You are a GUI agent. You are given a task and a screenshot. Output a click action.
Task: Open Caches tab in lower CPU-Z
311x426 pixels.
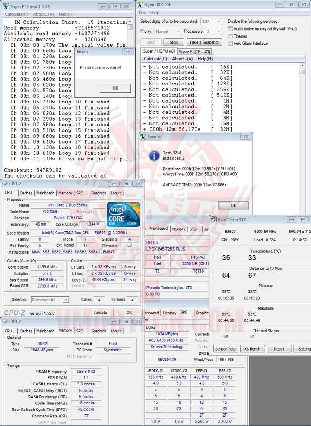click(26, 331)
